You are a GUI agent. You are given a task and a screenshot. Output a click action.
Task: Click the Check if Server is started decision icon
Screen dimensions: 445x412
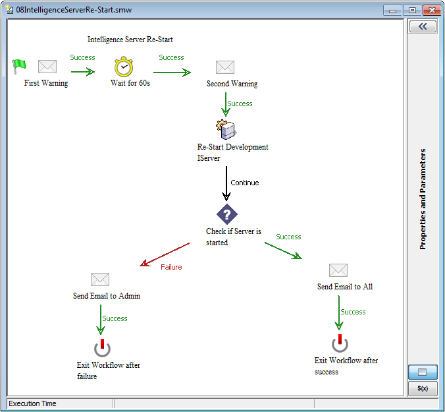226,214
